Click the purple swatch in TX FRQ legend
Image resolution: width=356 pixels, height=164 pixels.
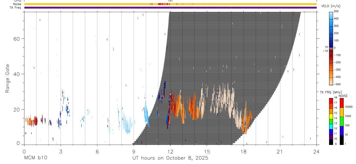[x=331, y=137]
